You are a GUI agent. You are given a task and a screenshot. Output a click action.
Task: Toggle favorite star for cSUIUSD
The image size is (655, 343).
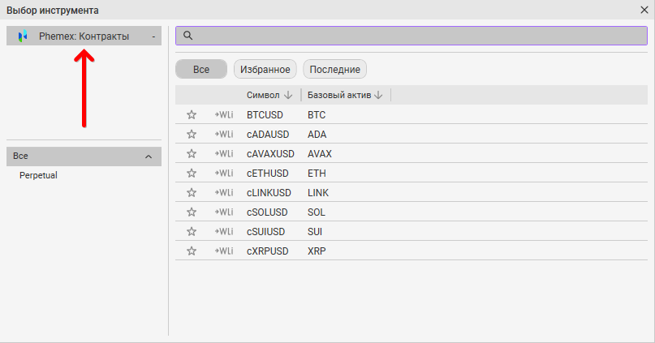tap(192, 232)
